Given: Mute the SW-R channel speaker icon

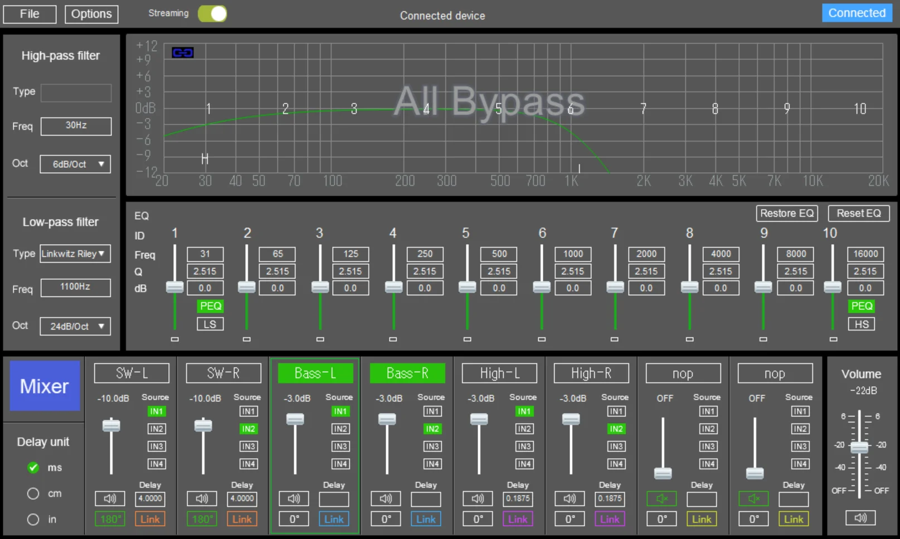Looking at the screenshot, I should (202, 498).
